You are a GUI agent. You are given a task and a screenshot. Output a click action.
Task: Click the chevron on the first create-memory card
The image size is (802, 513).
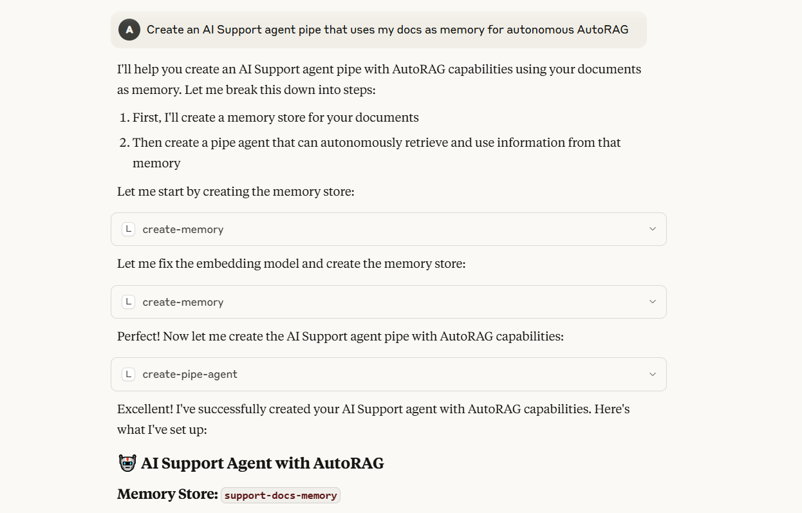[652, 229]
